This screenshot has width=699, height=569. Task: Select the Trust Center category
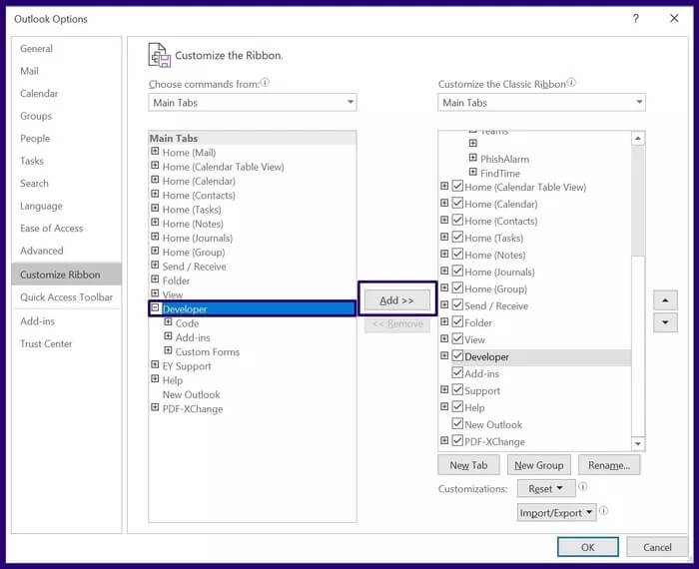click(x=46, y=344)
